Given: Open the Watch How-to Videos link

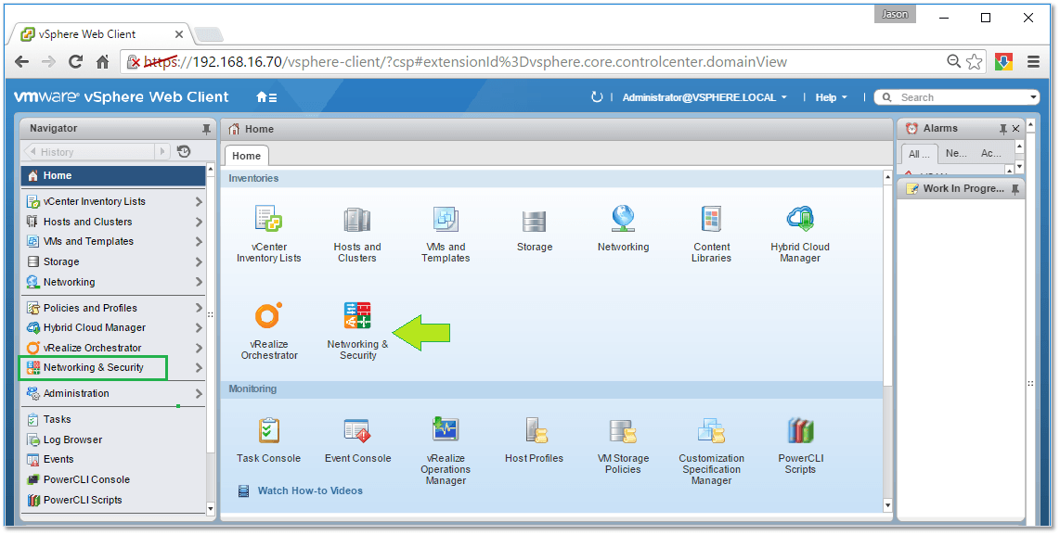Looking at the screenshot, I should point(310,491).
